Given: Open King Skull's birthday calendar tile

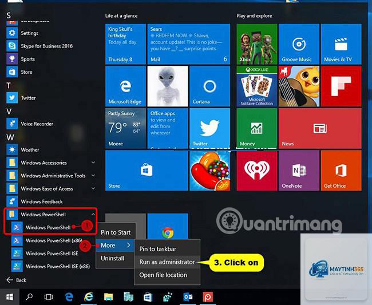Looking at the screenshot, I should (x=125, y=44).
